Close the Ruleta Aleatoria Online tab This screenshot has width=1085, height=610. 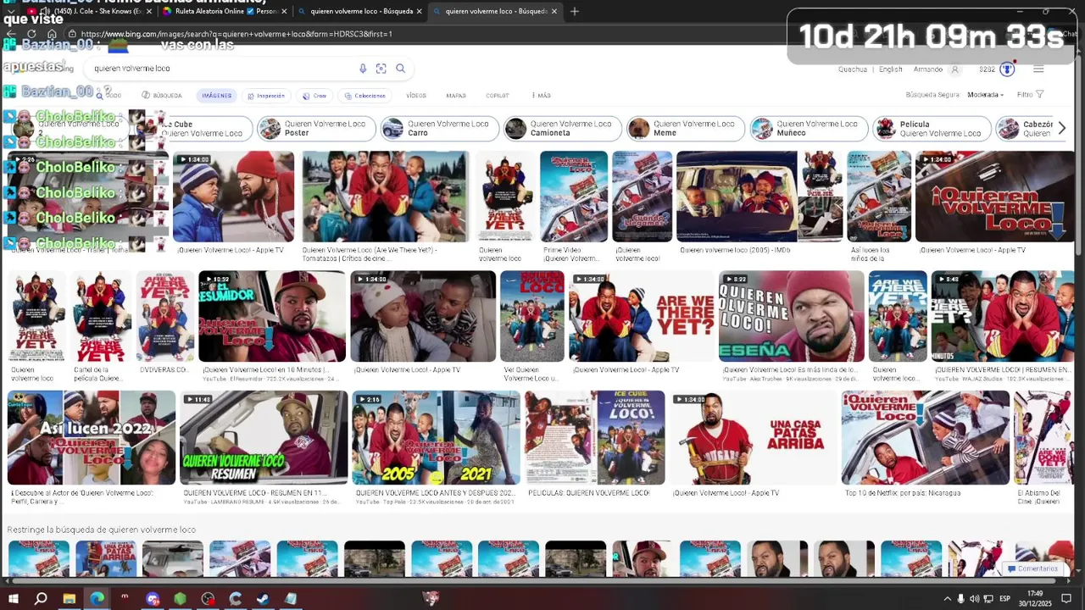284,12
